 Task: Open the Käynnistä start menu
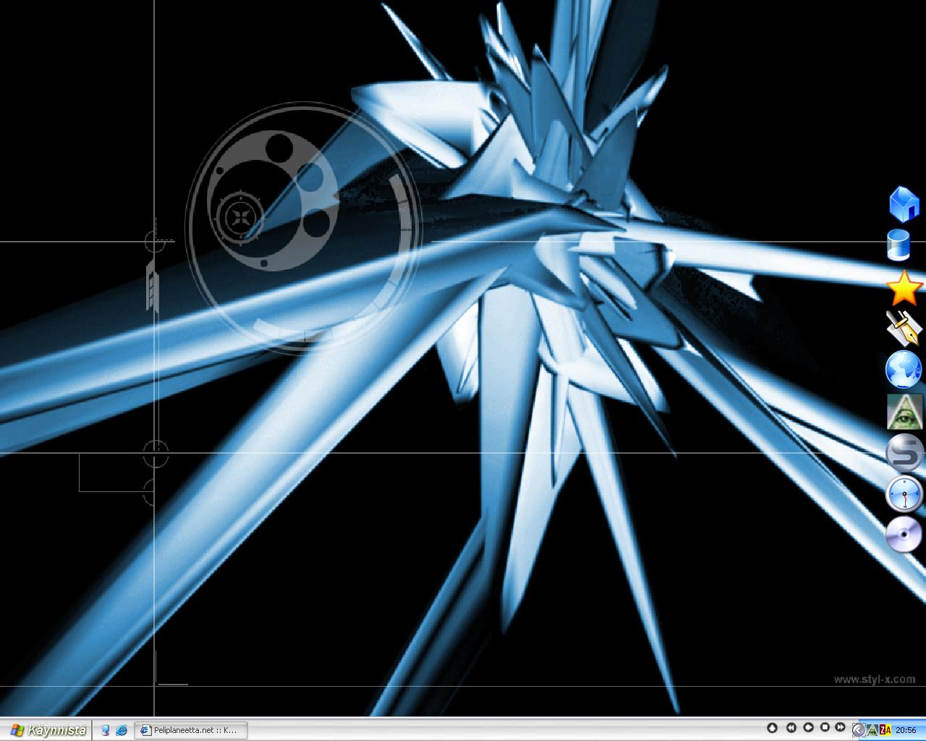[x=48, y=730]
